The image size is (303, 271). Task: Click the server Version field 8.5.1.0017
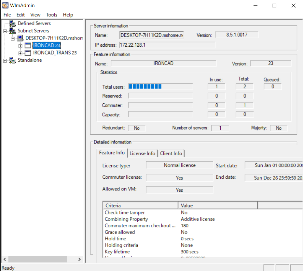(x=237, y=35)
